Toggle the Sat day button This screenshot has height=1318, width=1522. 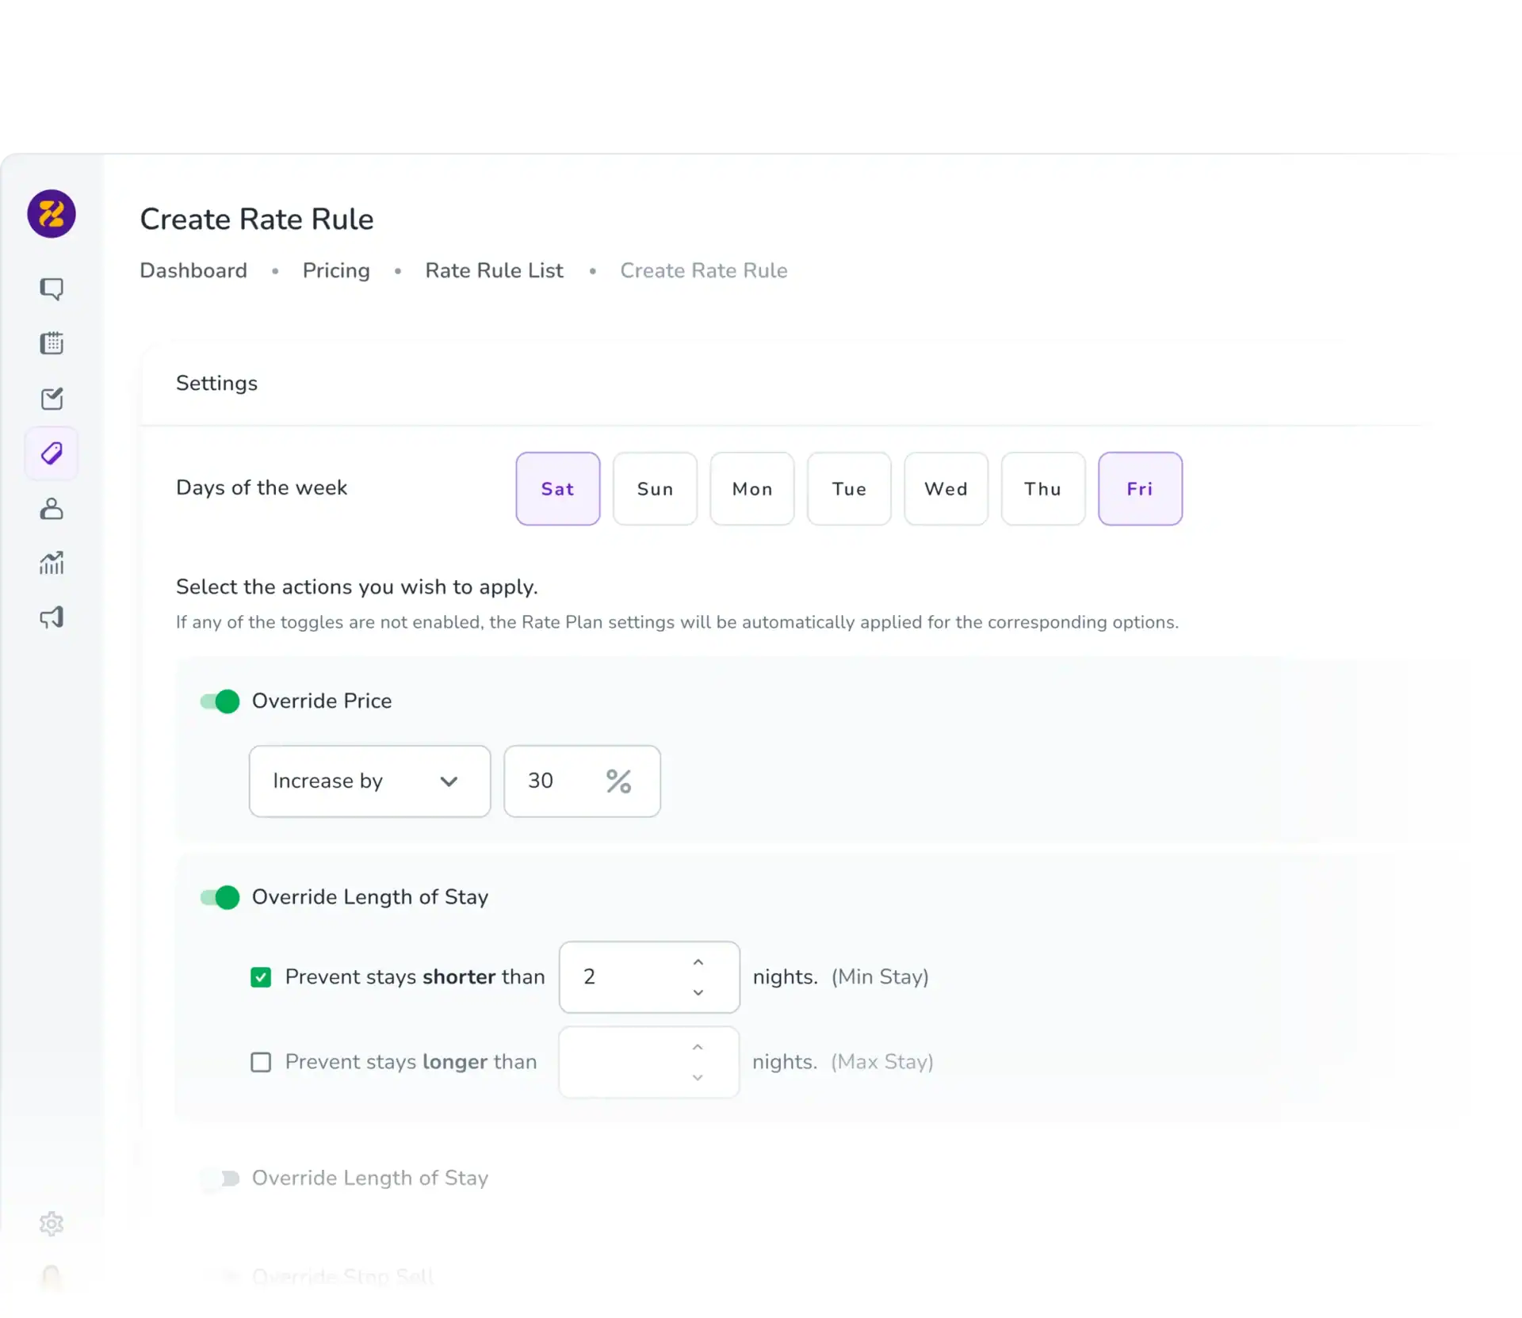pos(558,489)
